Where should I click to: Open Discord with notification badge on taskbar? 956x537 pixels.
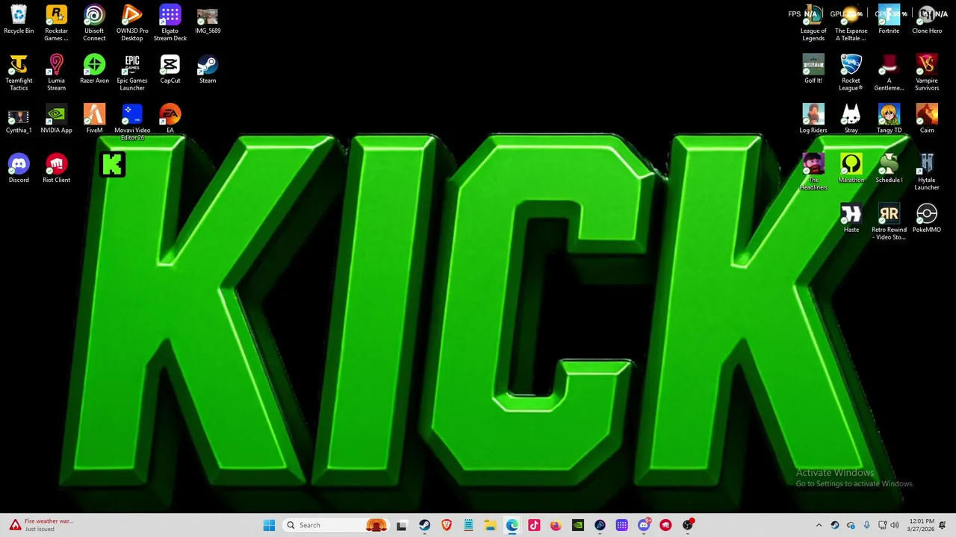(644, 525)
